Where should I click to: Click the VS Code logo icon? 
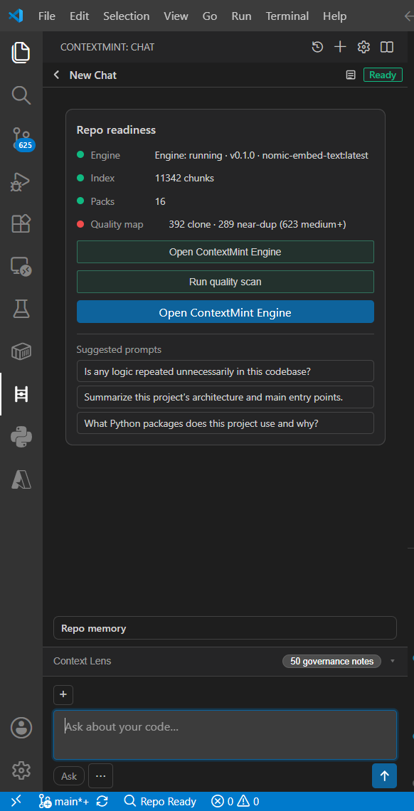[16, 16]
